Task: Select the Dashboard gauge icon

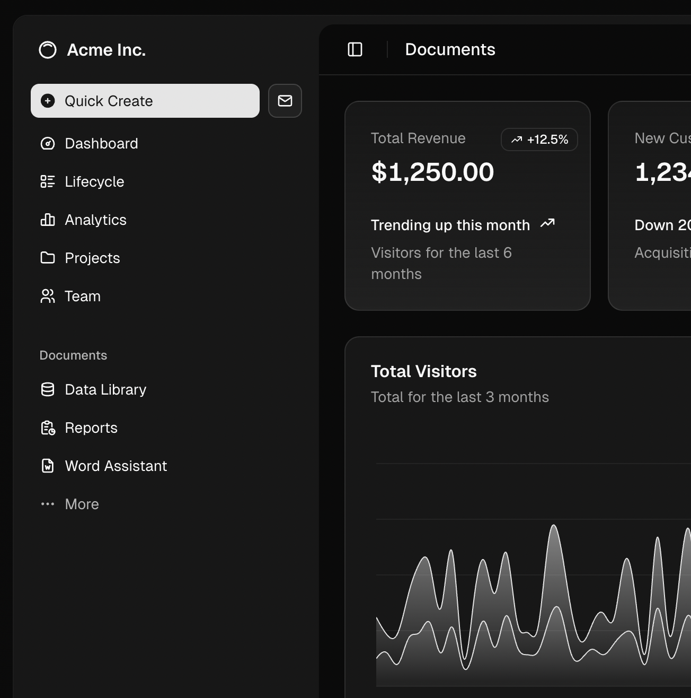Action: click(x=47, y=143)
